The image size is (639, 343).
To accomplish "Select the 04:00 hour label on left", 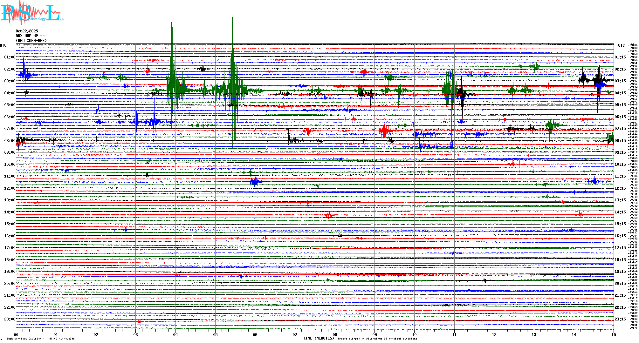I will click(x=10, y=93).
